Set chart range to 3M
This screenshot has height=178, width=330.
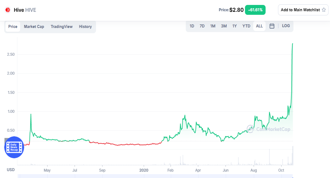point(224,26)
